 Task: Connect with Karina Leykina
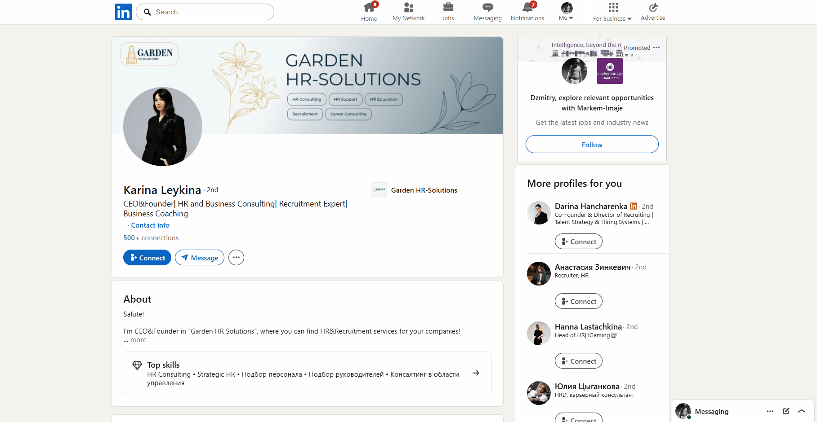[x=147, y=258]
